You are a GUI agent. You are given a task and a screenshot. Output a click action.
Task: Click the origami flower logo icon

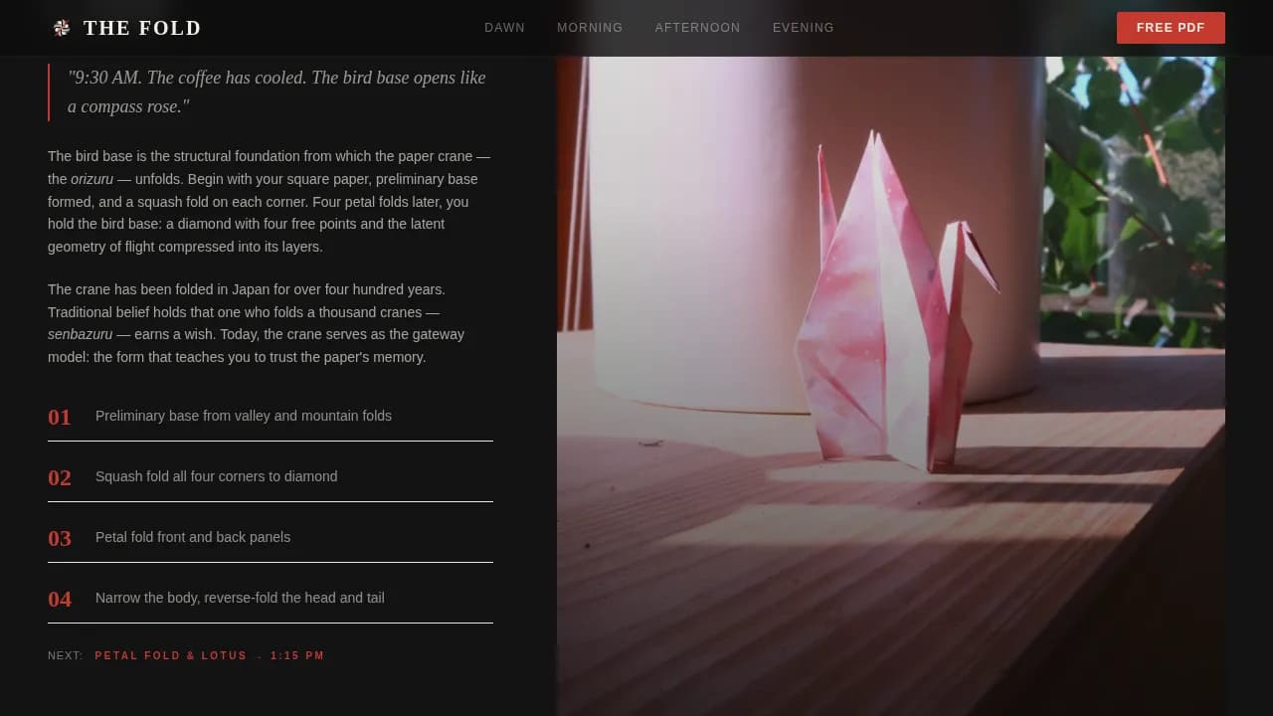point(62,28)
